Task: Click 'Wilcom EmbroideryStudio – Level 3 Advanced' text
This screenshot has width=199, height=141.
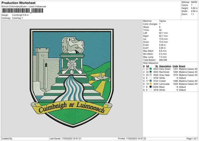Action: pyautogui.click(x=24, y=7)
